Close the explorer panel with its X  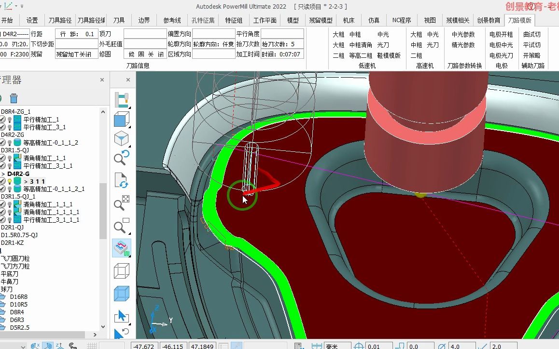(x=102, y=80)
